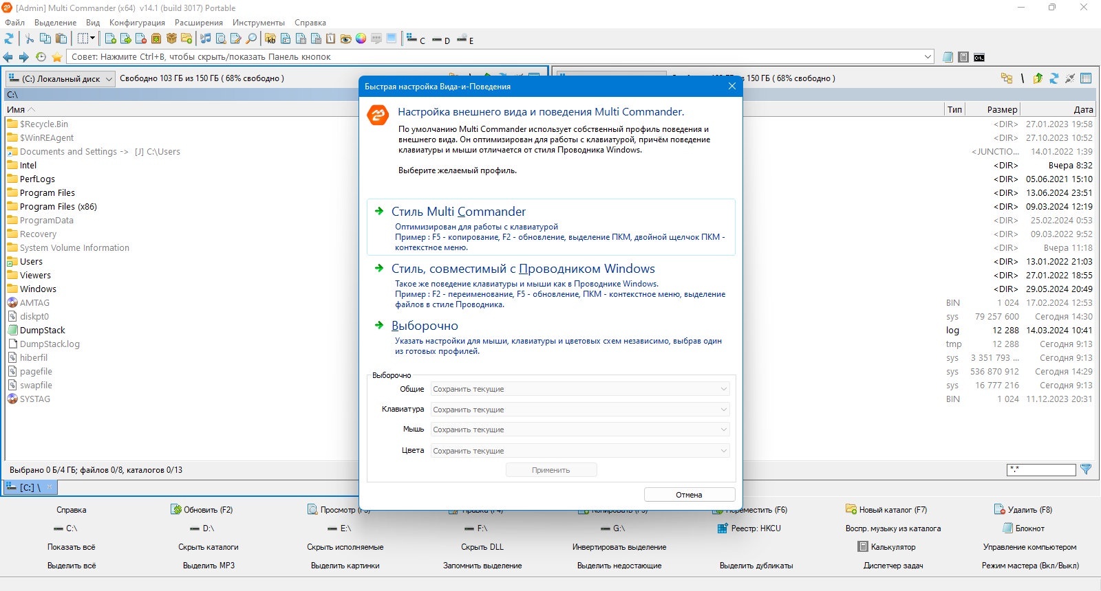Sort by the 'Имя' column header

[x=16, y=109]
